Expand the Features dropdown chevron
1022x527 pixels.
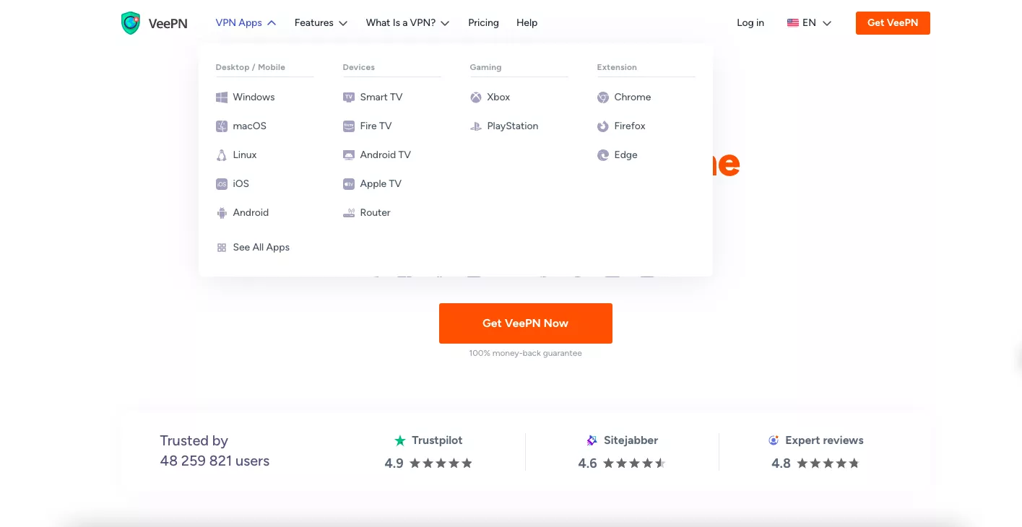pos(343,23)
